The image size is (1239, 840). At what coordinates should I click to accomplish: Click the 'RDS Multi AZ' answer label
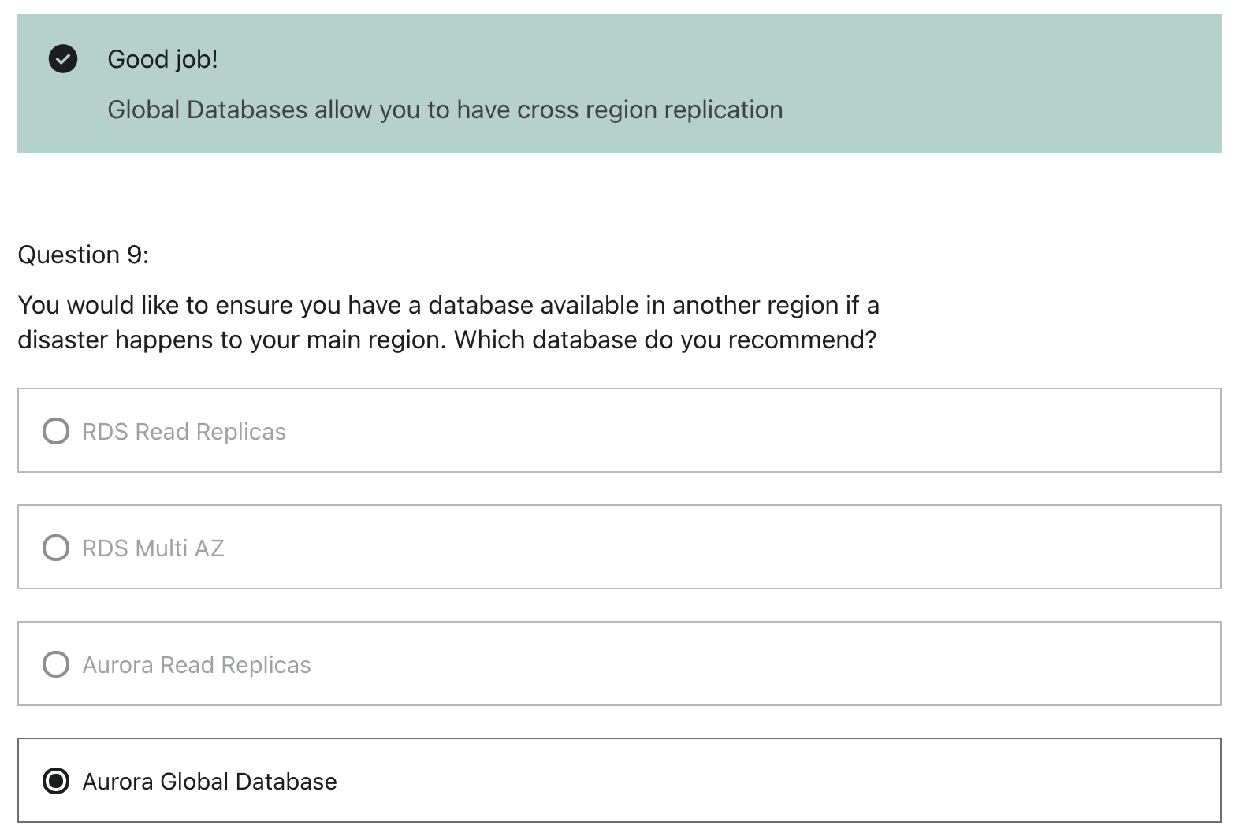tap(154, 548)
